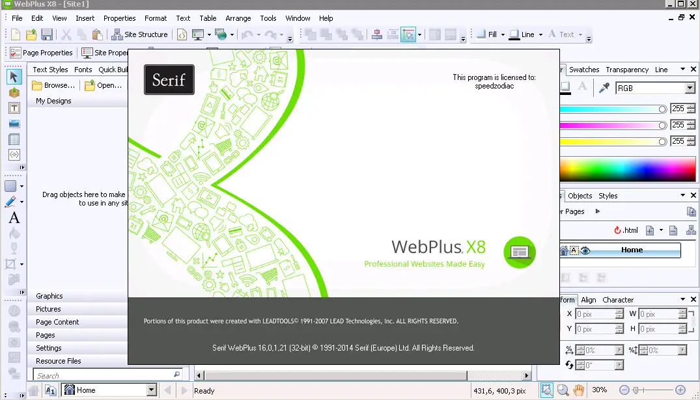Open the Home page selector at bottom left
The height and width of the screenshot is (400, 700).
pyautogui.click(x=109, y=390)
